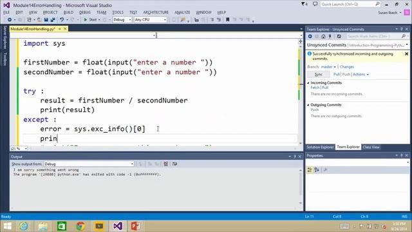The height and width of the screenshot is (232, 412).
Task: Click the New Project toolbar icon
Action: 29,20
